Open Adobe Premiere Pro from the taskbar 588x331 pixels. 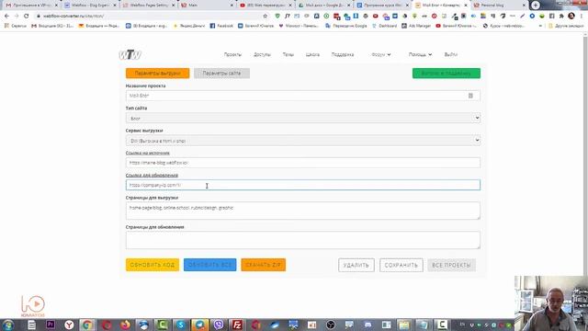click(x=51, y=325)
